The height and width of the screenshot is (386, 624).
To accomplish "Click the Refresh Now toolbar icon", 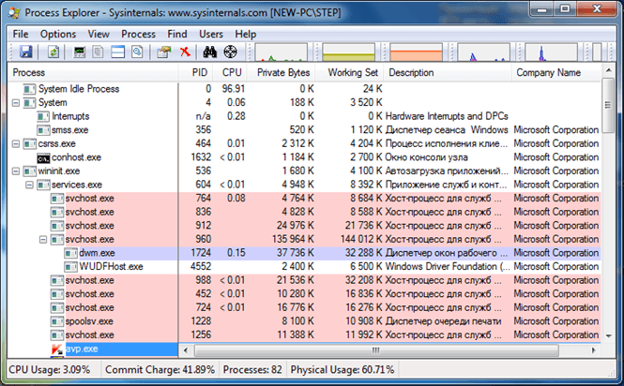I will click(53, 52).
